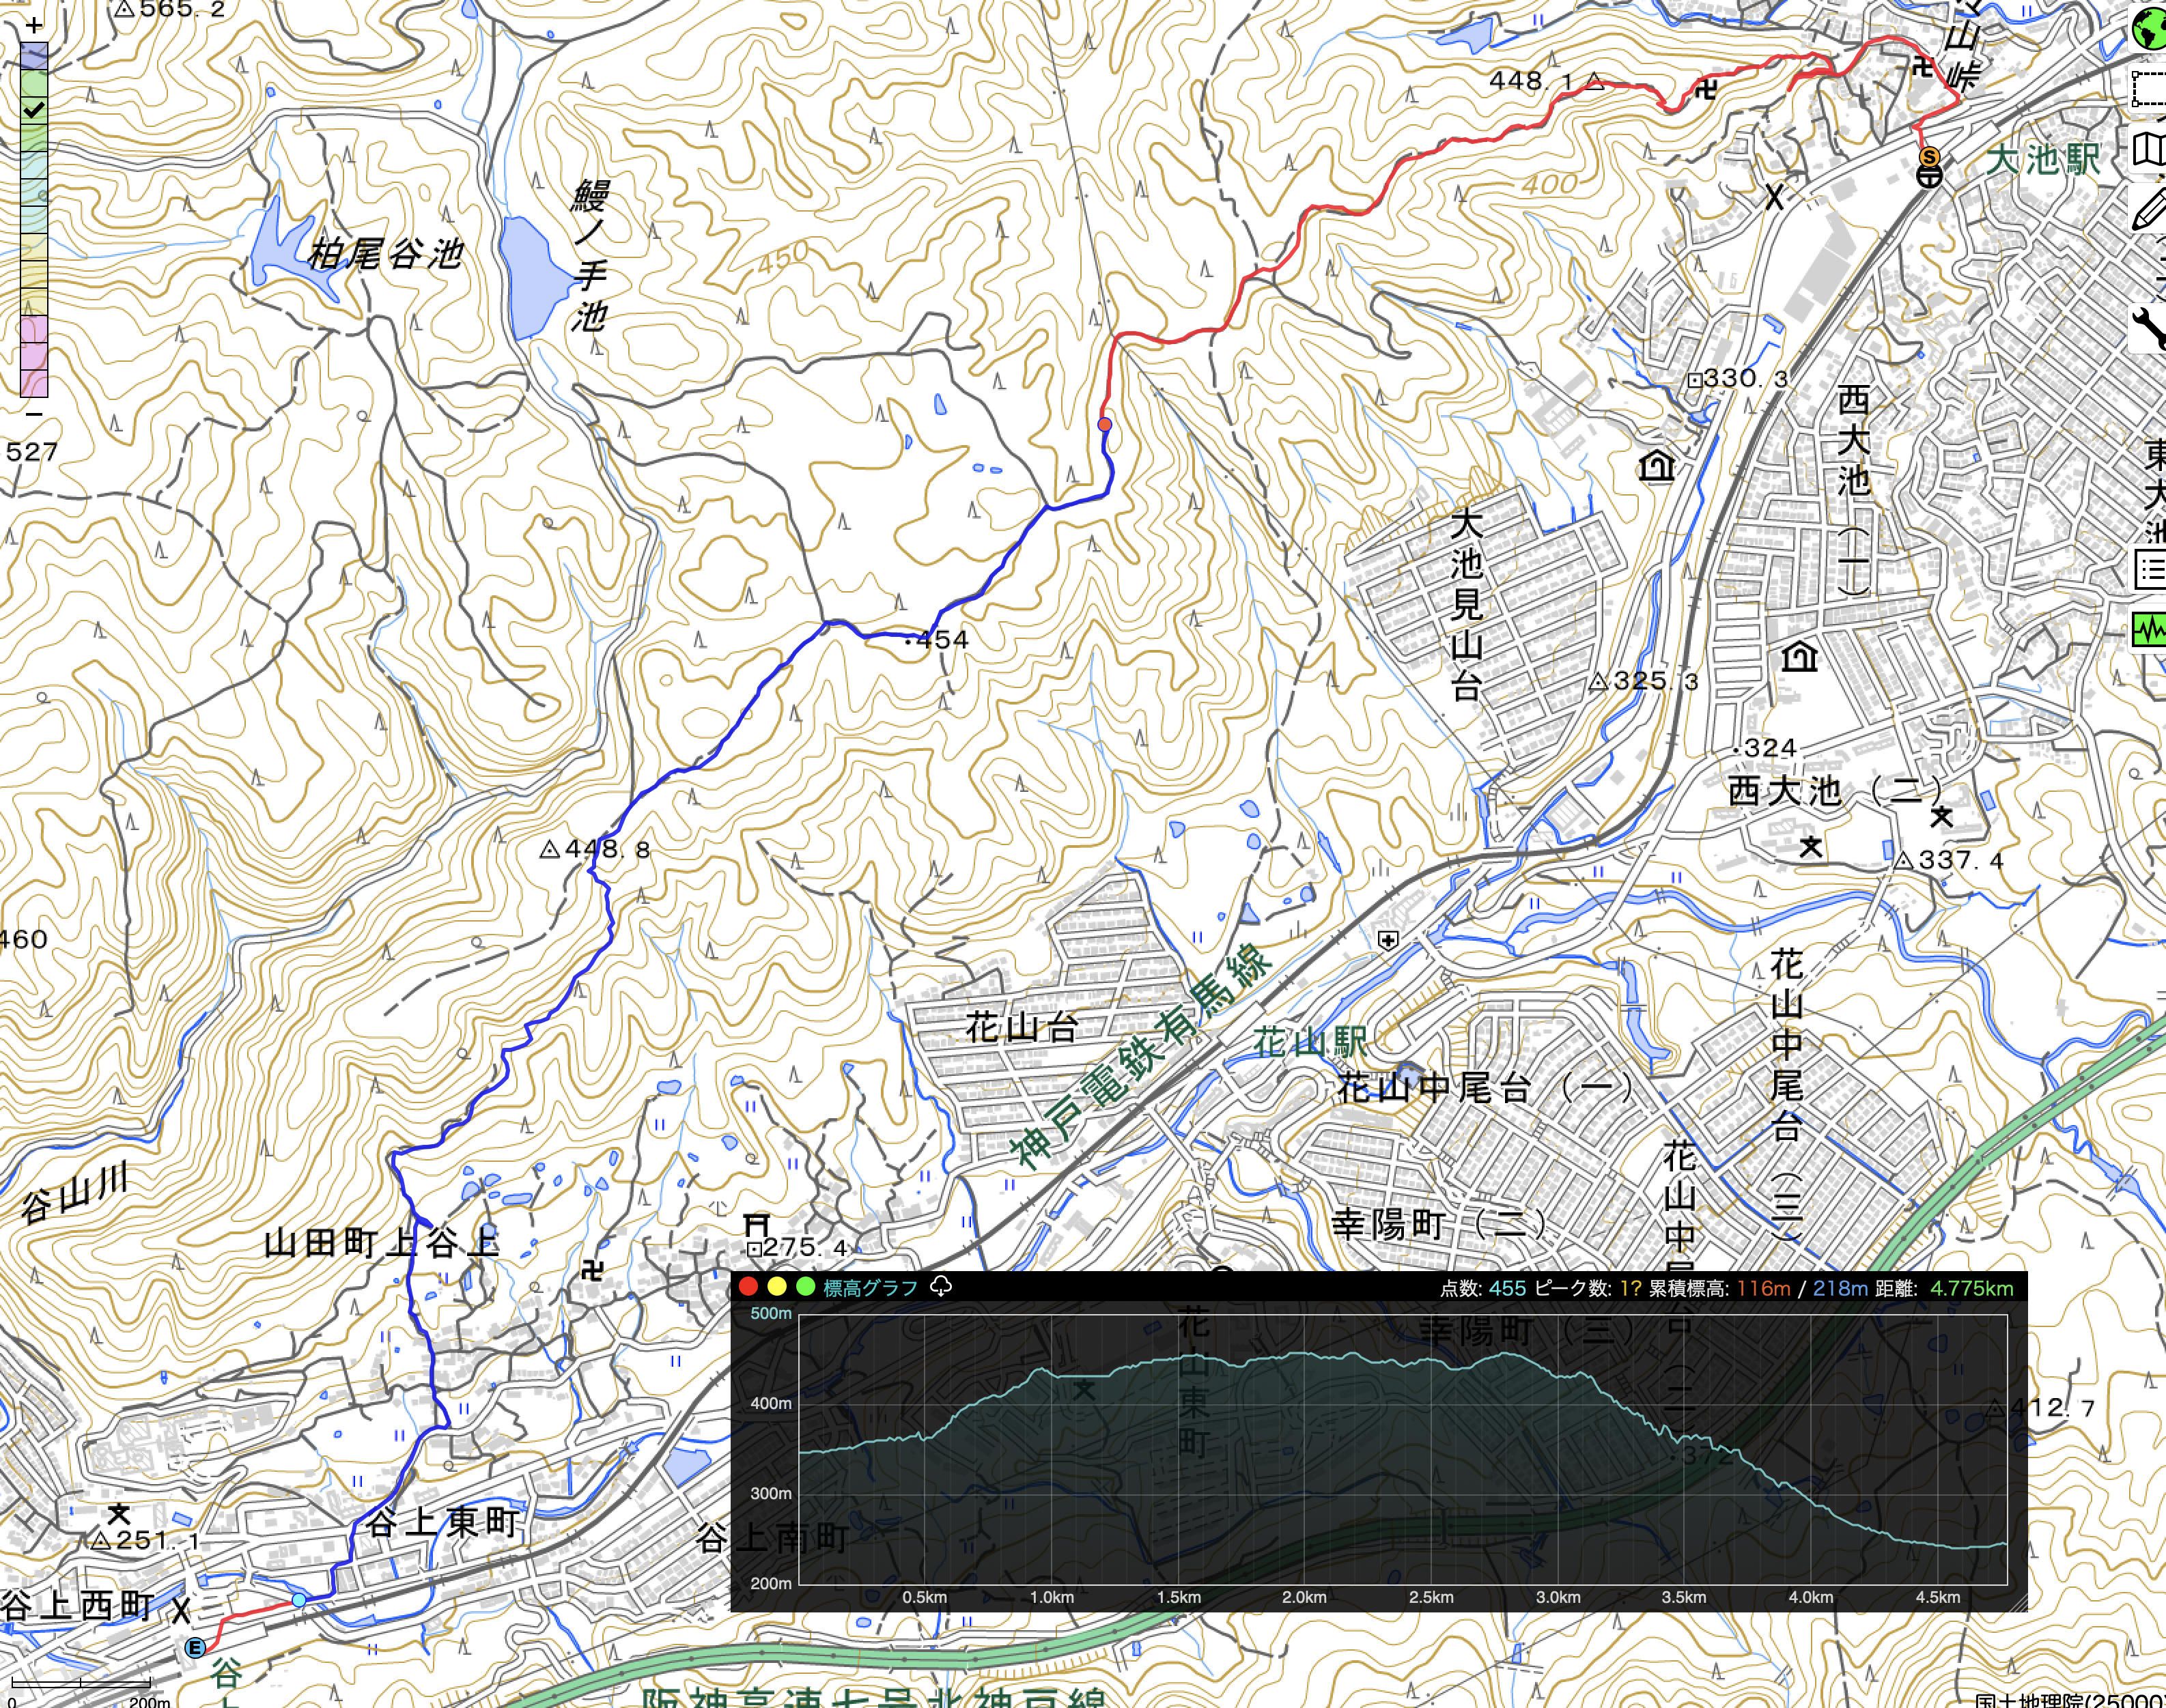Viewport: 2166px width, 1708px height.
Task: Select the red waypoint dot on the route
Action: tap(1104, 424)
